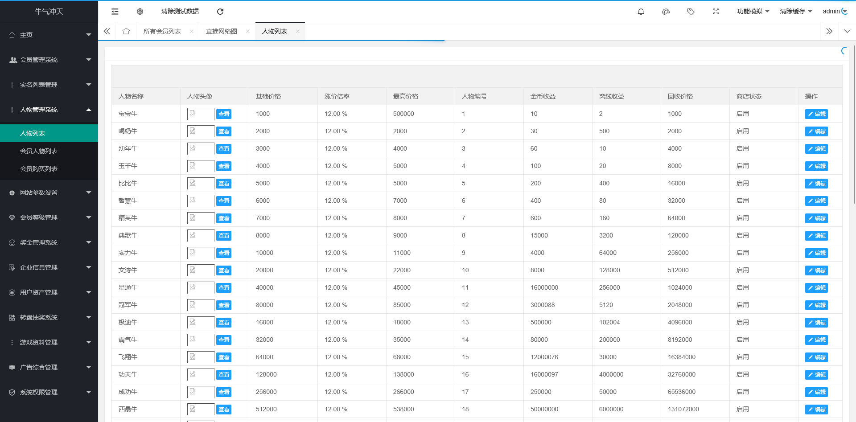The image size is (856, 422).
Task: Close the 所有会员列表 tab
Action: pos(192,31)
